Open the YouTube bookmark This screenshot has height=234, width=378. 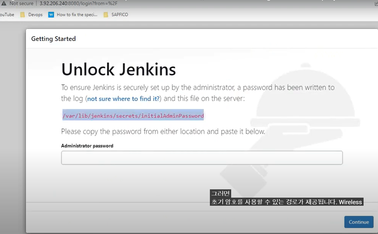pyautogui.click(x=7, y=15)
